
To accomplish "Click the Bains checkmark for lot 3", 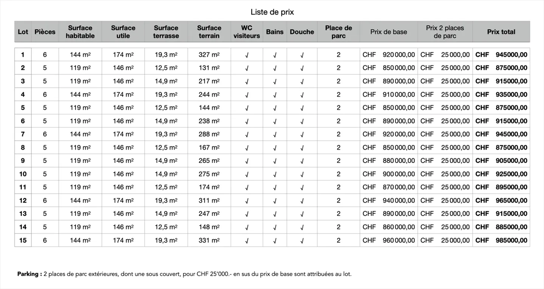I will 275,81.
